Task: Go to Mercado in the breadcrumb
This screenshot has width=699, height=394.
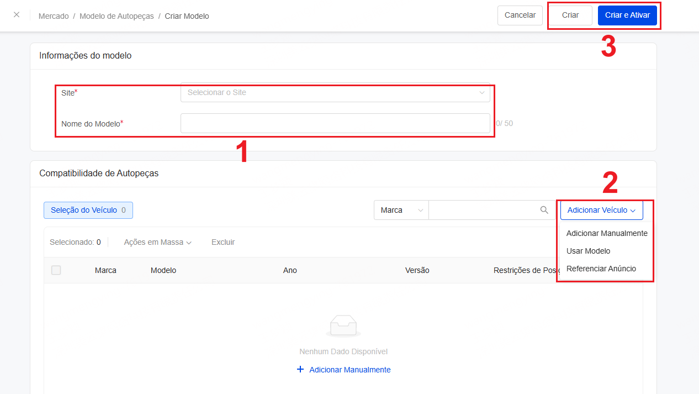Action: pos(54,16)
